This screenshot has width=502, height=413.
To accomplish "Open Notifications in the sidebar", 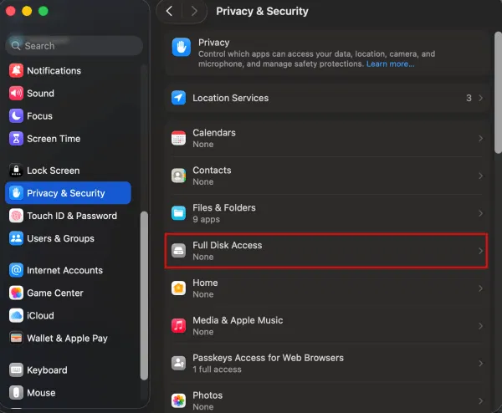I will 54,71.
